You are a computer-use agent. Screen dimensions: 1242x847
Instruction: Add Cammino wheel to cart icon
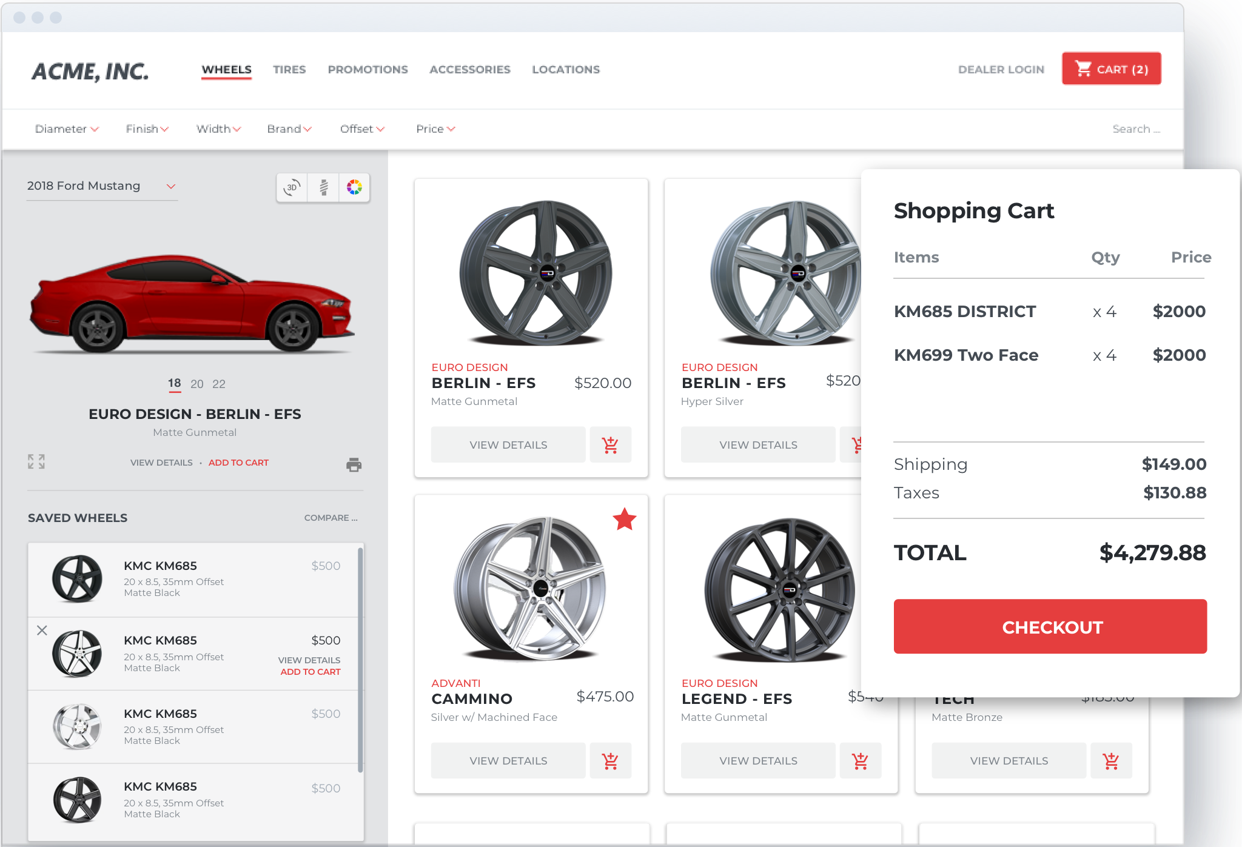[610, 761]
